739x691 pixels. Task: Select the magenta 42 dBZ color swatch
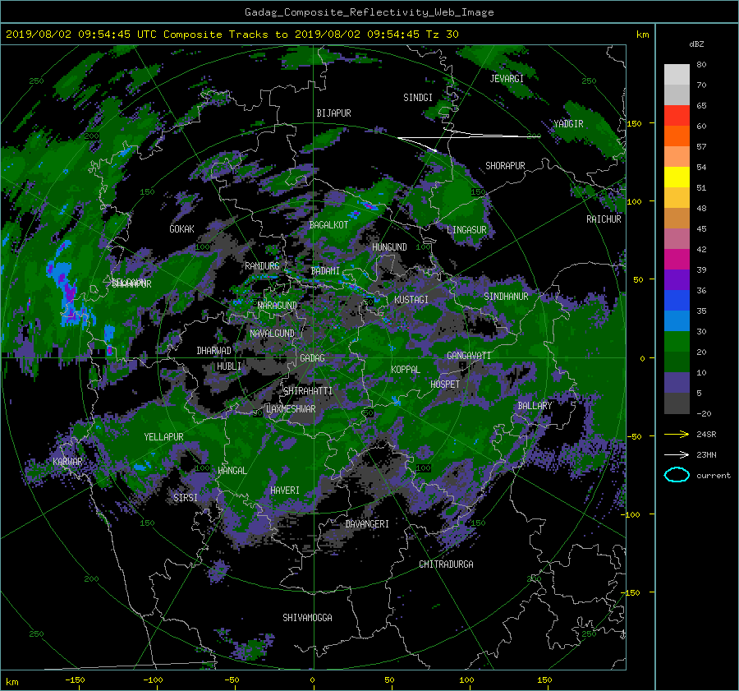(x=677, y=259)
